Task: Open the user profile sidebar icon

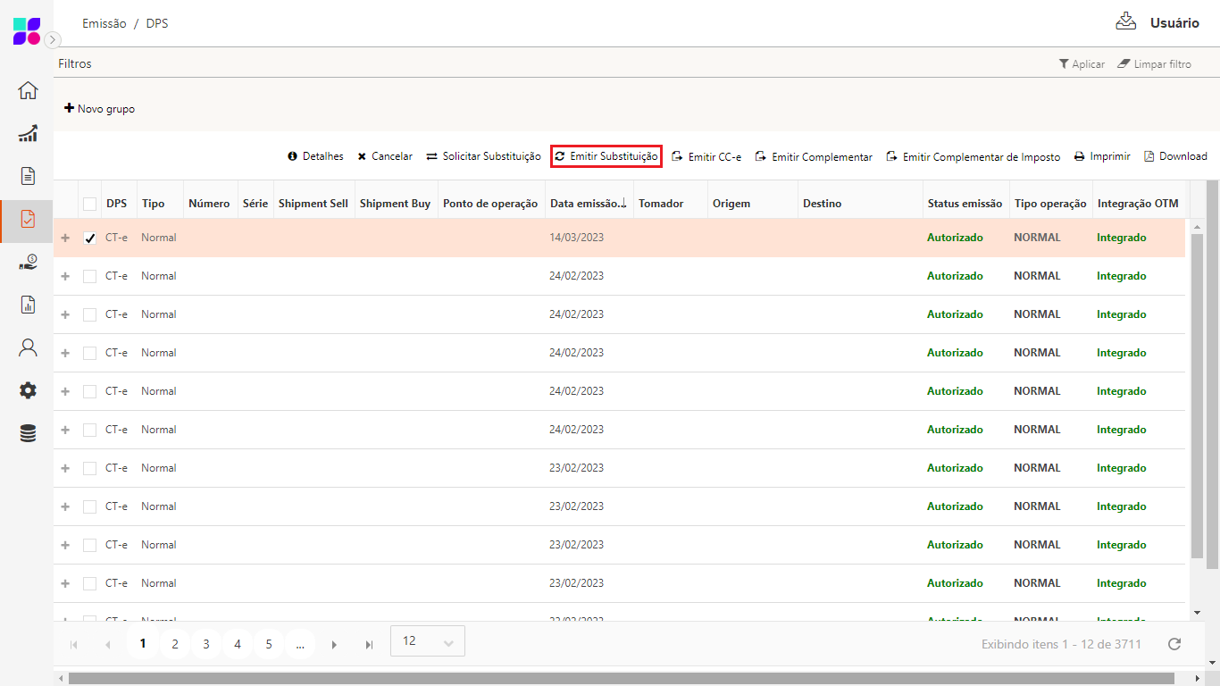Action: point(28,347)
